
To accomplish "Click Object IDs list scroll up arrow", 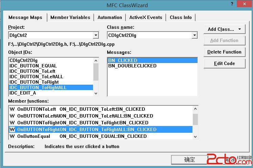I will pyautogui.click(x=96, y=61).
